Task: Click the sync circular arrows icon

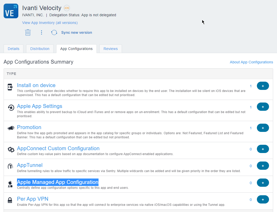Action: [54, 32]
